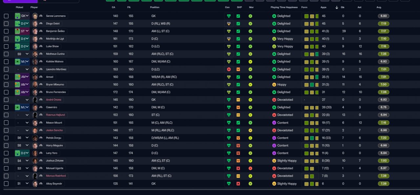Click Altay Bayındır's red sharpness cross icon
The image size is (420, 195).
[x=238, y=184]
